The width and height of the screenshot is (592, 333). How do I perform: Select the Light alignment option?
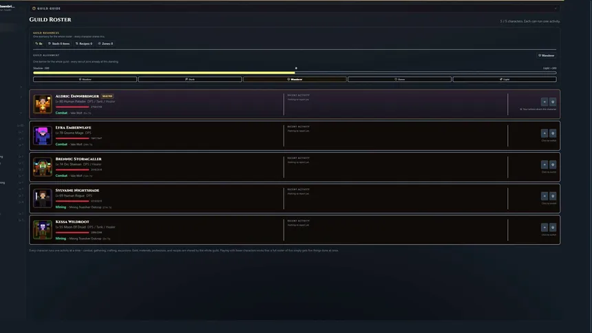coord(505,79)
